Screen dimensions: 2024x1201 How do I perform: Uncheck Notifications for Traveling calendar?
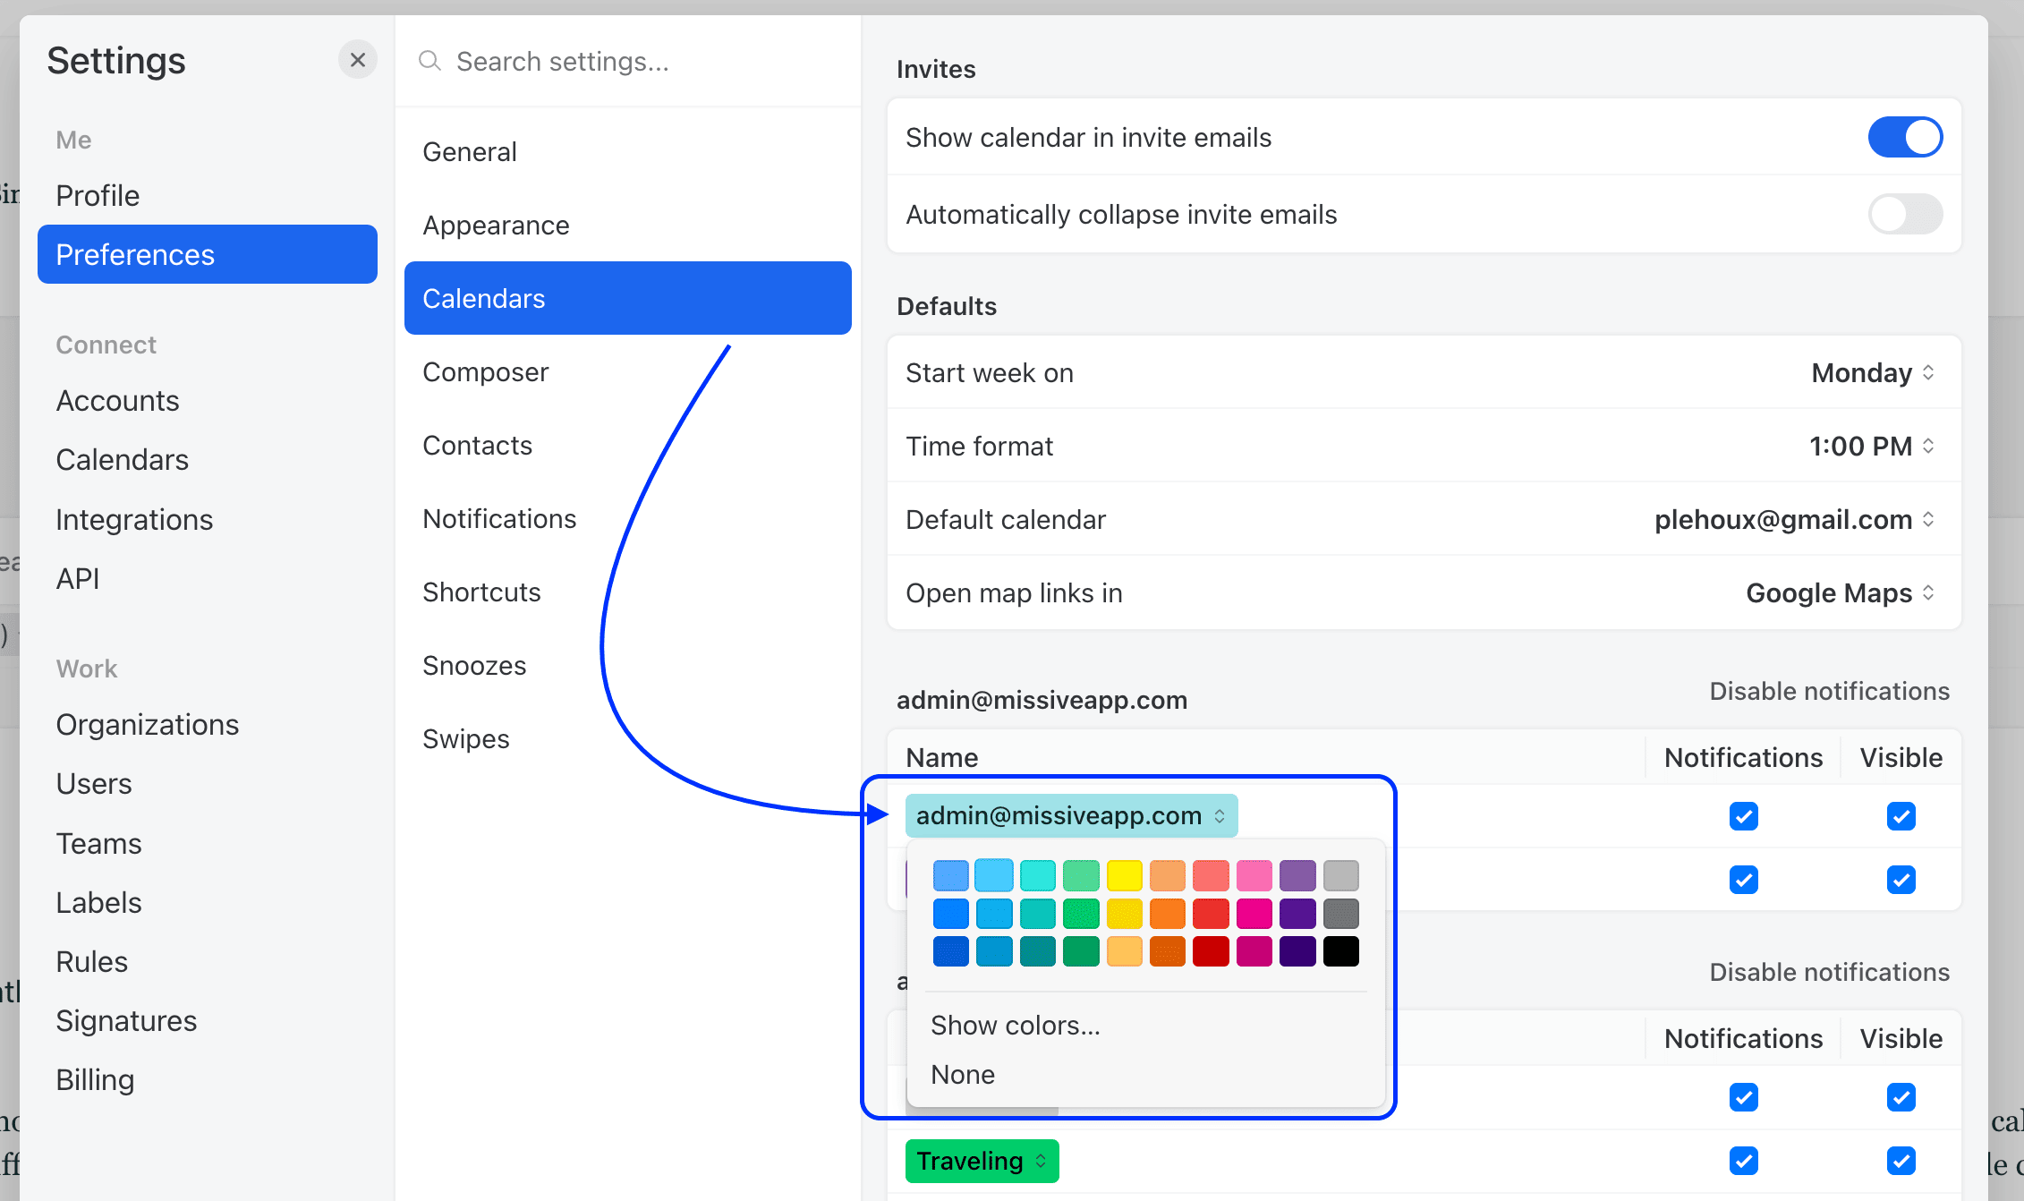click(x=1743, y=1162)
